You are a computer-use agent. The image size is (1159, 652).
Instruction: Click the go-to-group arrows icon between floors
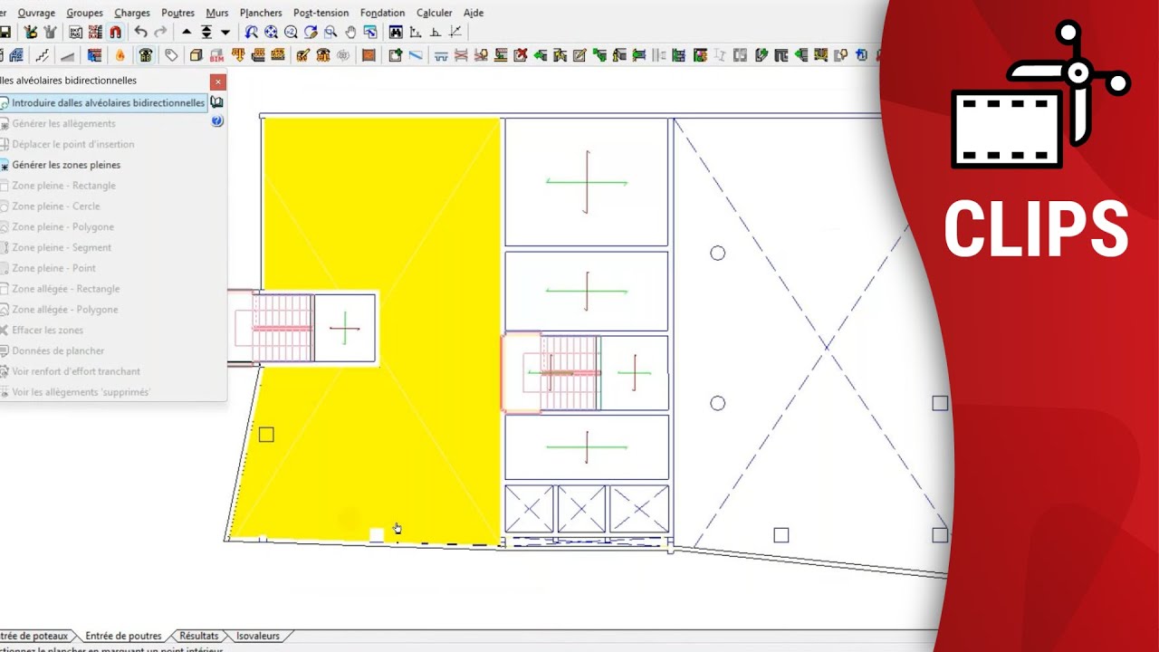coord(206,32)
